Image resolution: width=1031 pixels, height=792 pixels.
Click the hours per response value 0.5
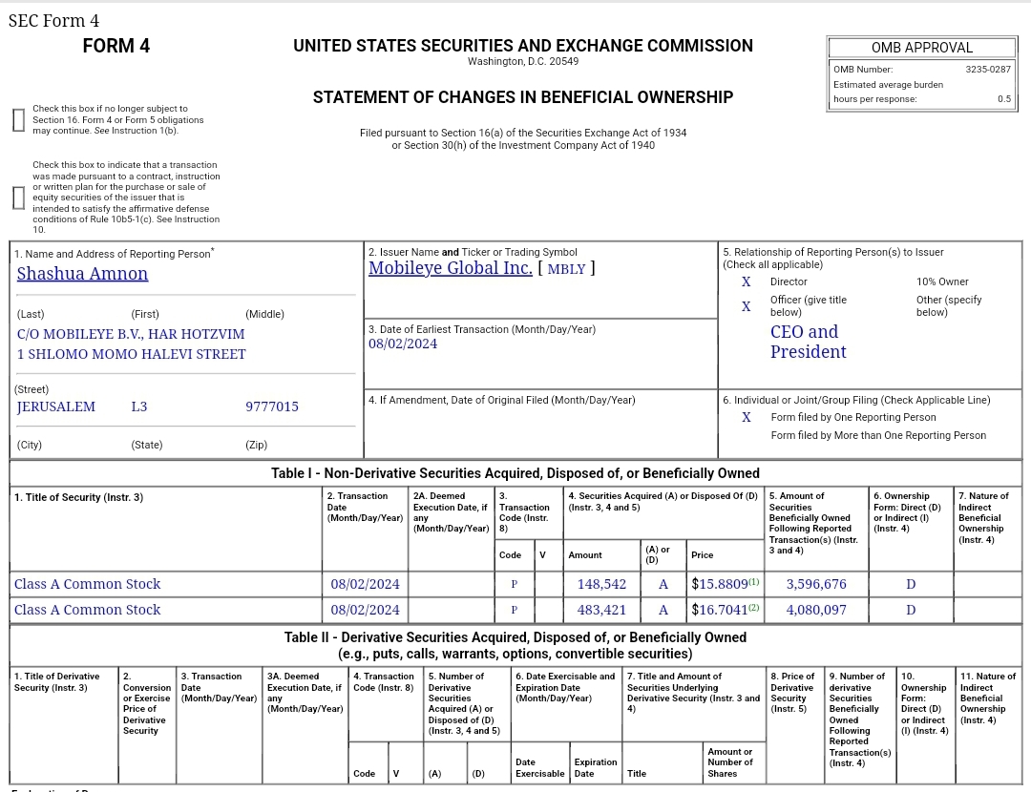(1004, 98)
